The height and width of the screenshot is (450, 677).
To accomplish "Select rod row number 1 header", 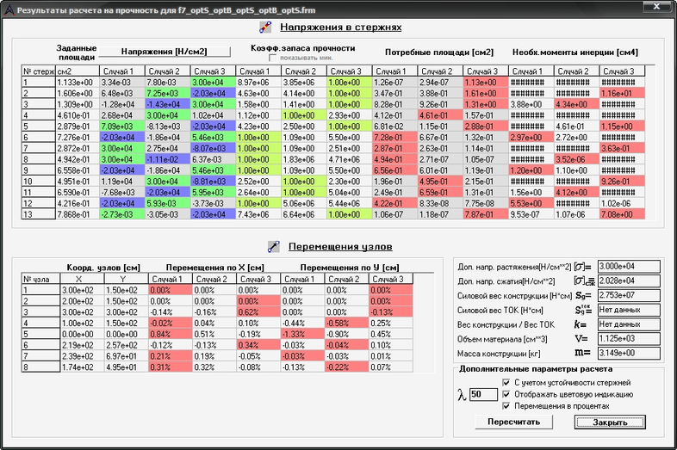I will pyautogui.click(x=39, y=82).
